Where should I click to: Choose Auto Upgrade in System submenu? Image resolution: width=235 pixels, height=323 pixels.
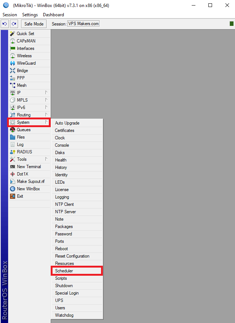77,123
